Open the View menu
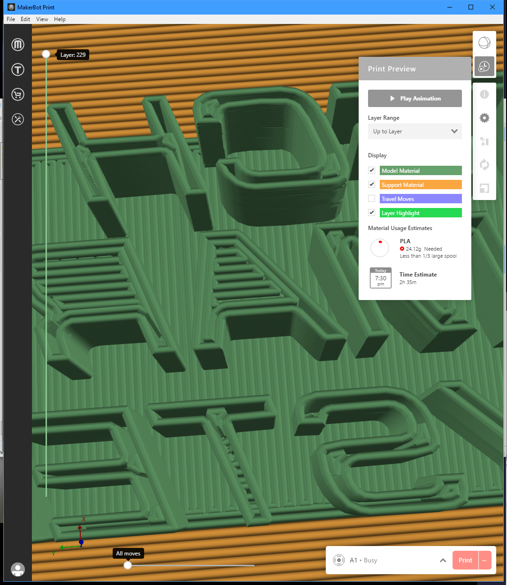The image size is (507, 585). [x=42, y=19]
